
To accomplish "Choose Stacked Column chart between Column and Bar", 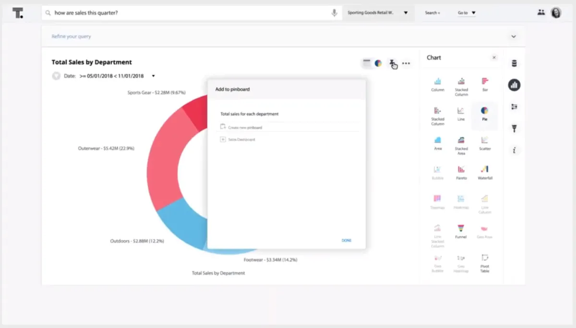I will point(461,86).
